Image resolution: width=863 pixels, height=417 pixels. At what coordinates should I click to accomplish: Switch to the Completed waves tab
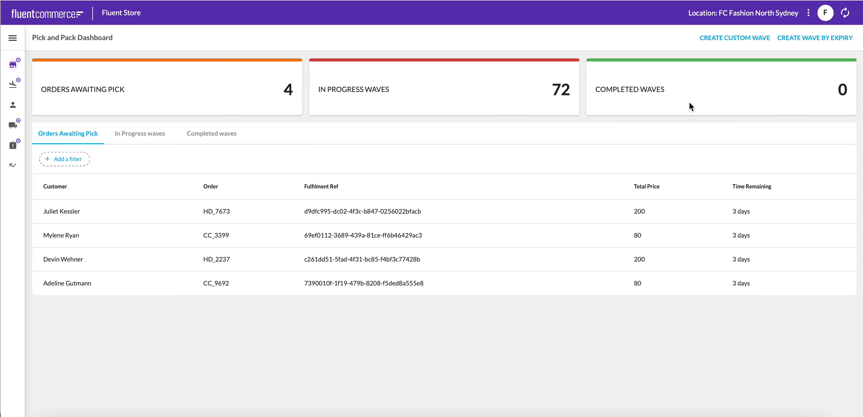point(211,134)
